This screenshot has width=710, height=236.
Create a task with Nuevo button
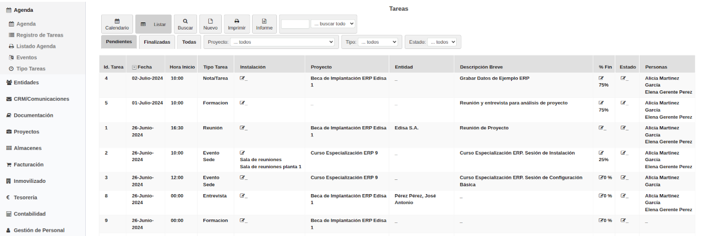tap(210, 24)
